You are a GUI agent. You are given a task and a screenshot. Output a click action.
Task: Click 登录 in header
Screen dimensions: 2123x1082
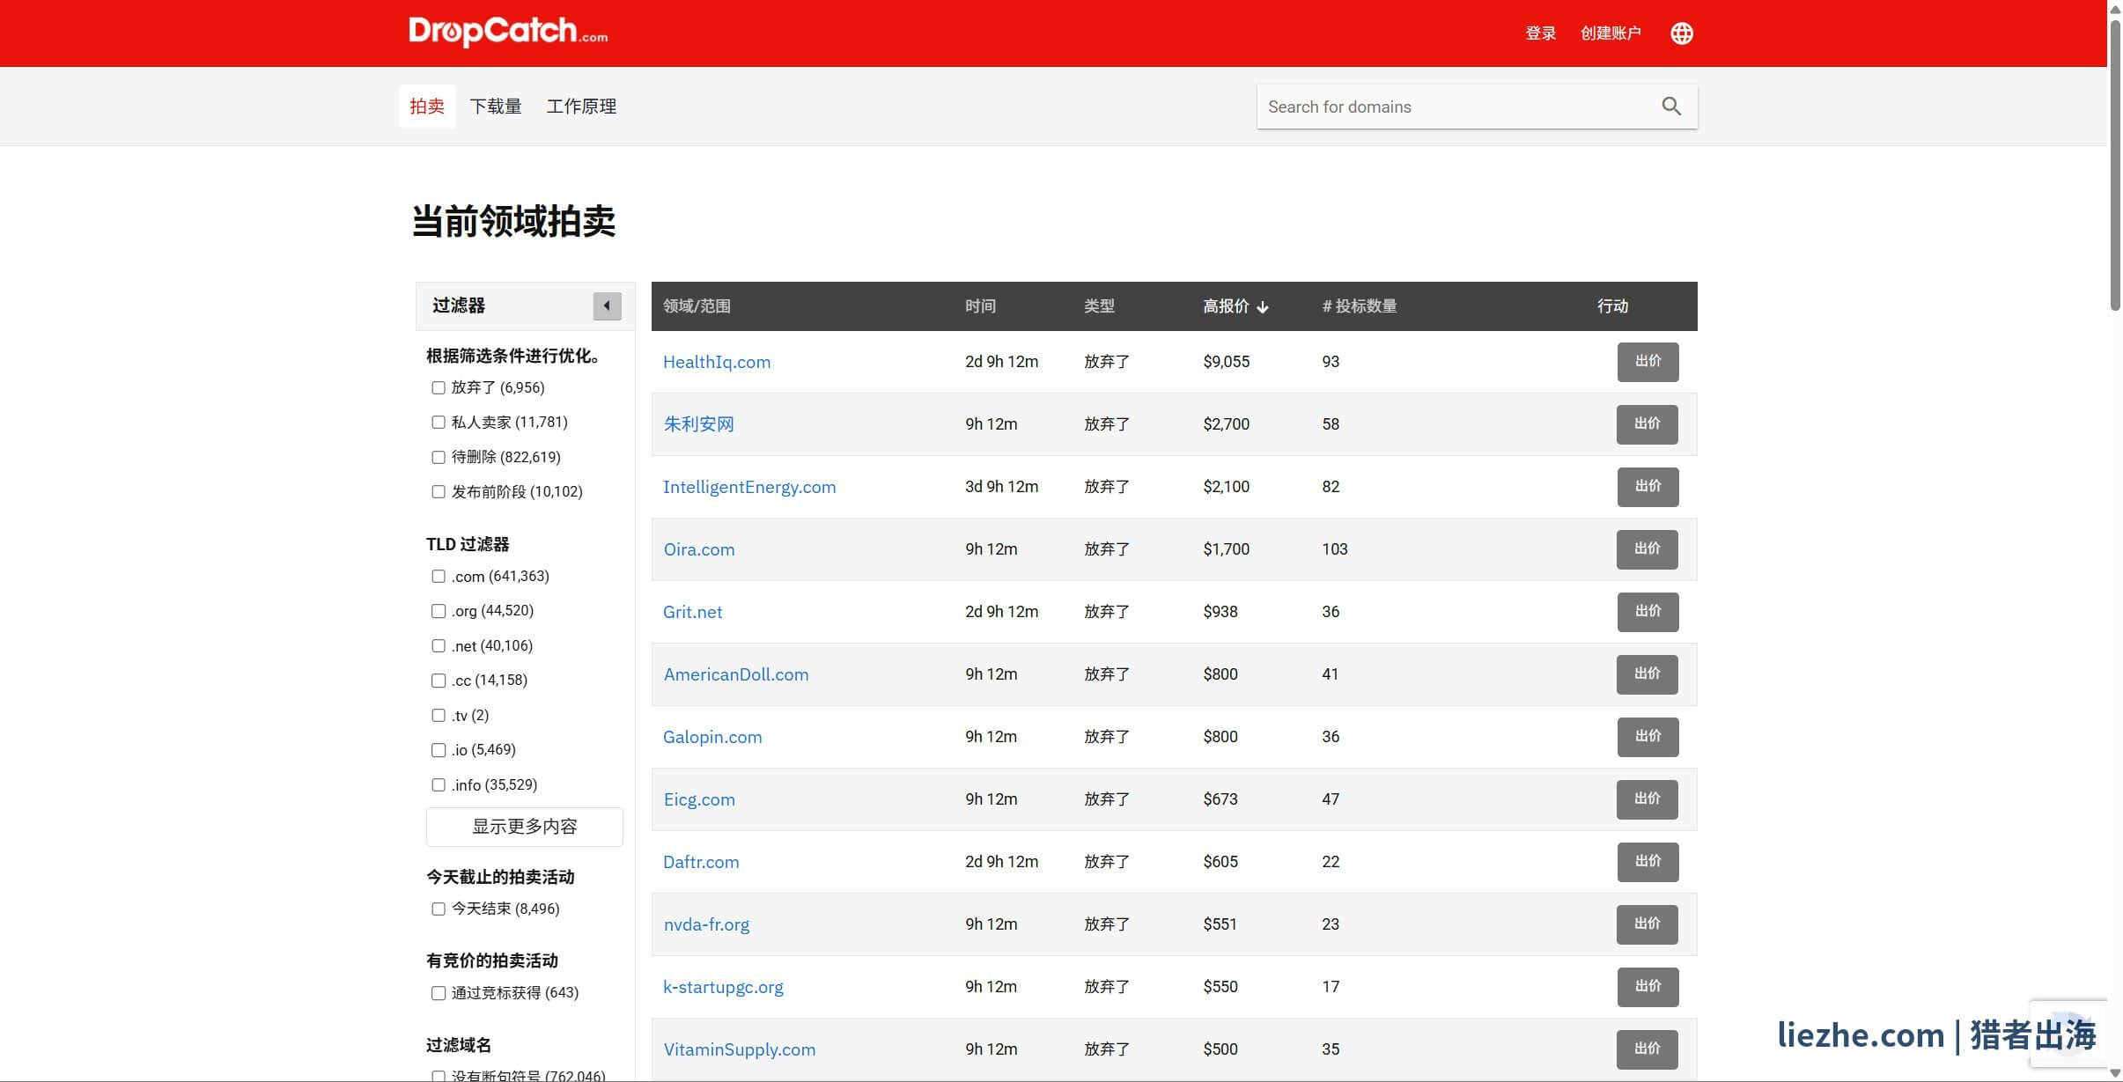[x=1540, y=33]
